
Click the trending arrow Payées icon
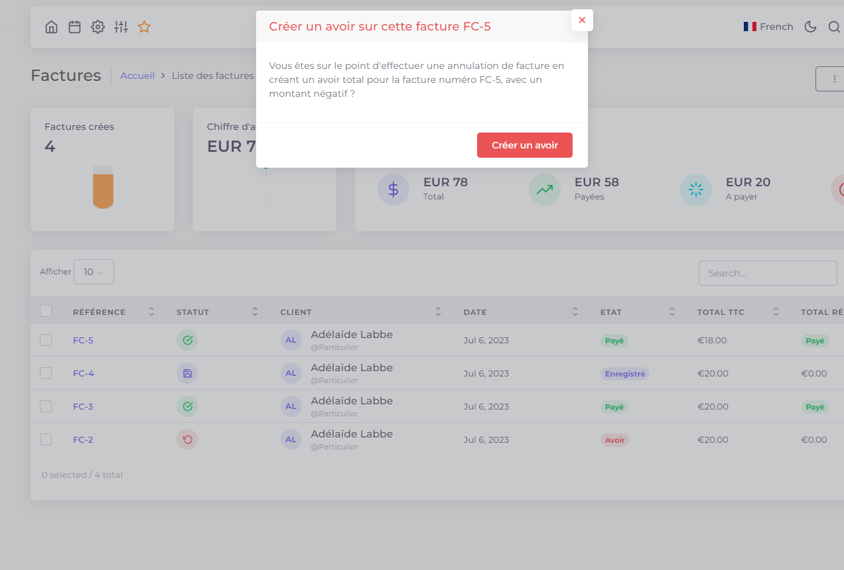click(x=545, y=190)
